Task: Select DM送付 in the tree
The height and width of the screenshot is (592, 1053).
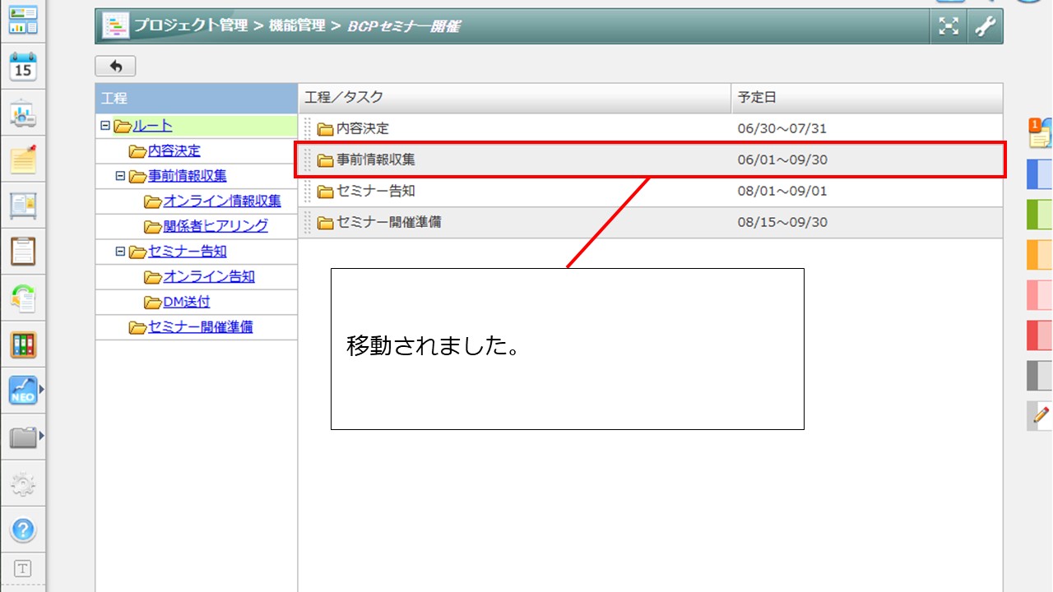Action: pyautogui.click(x=187, y=302)
